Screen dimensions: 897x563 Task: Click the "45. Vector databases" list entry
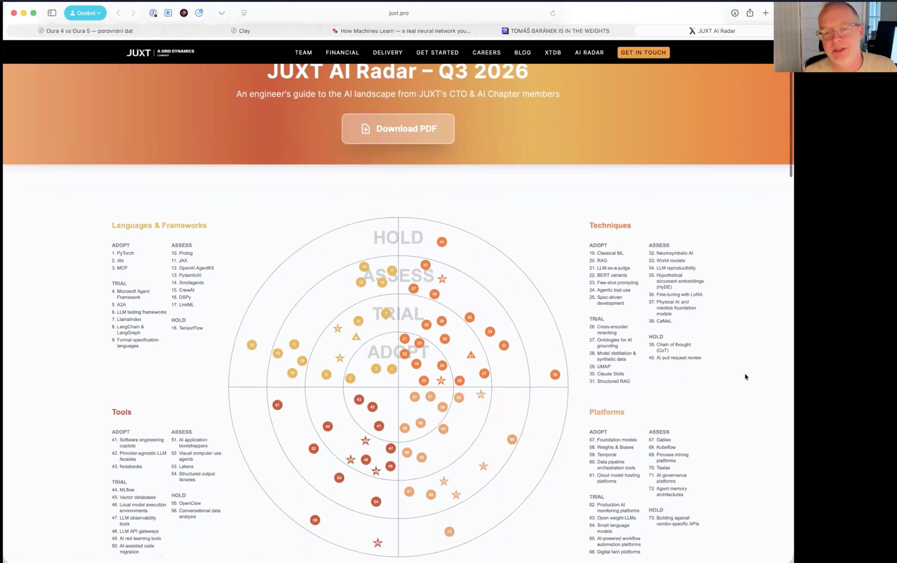(x=134, y=498)
